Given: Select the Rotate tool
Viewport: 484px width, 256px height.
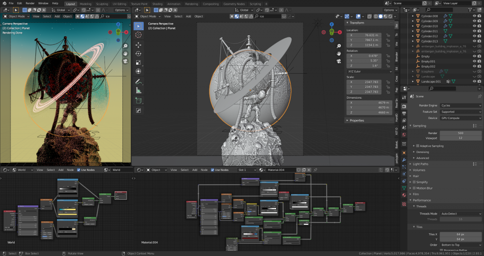Looking at the screenshot, I should click(138, 54).
